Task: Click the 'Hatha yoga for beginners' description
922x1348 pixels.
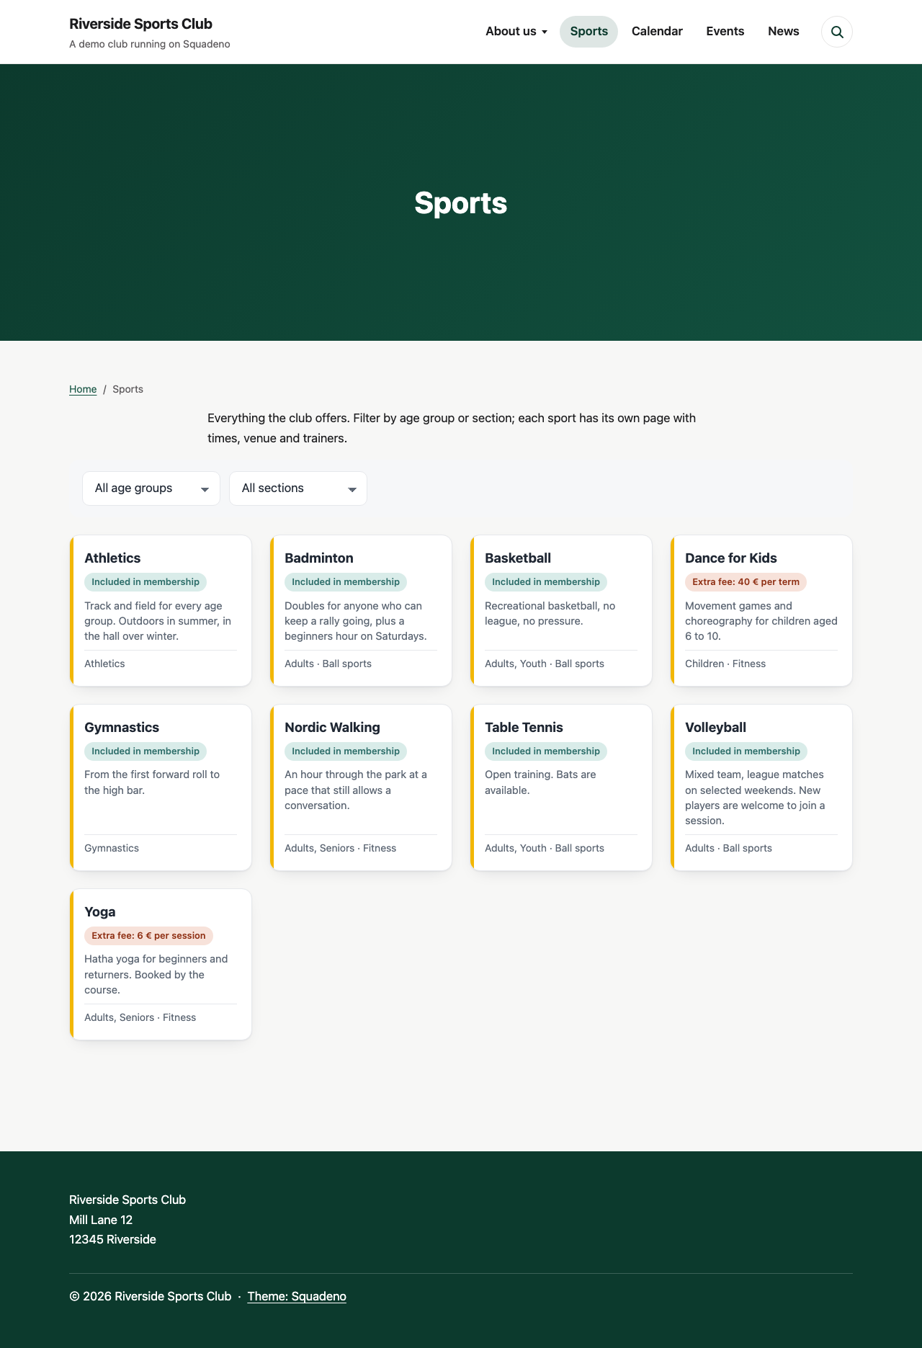Action: (x=156, y=974)
